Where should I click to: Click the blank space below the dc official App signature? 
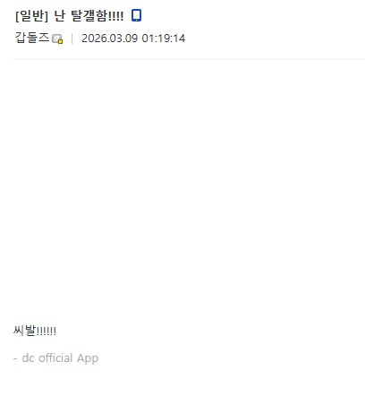pos(189,383)
